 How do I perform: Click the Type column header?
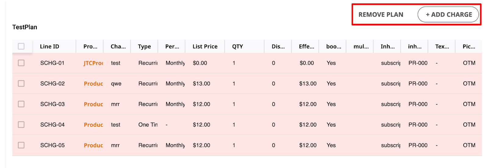144,46
